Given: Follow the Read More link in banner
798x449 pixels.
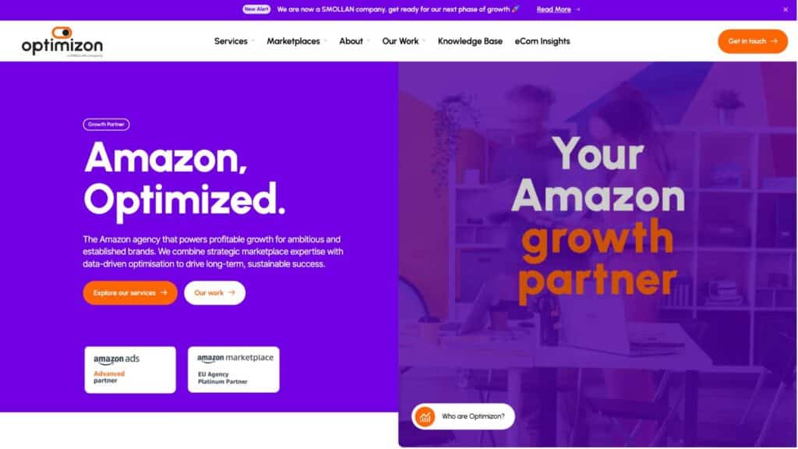Looking at the screenshot, I should 554,9.
